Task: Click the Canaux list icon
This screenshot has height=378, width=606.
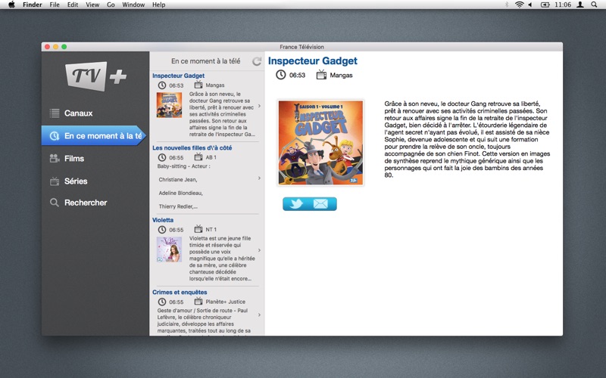Action: pos(55,113)
